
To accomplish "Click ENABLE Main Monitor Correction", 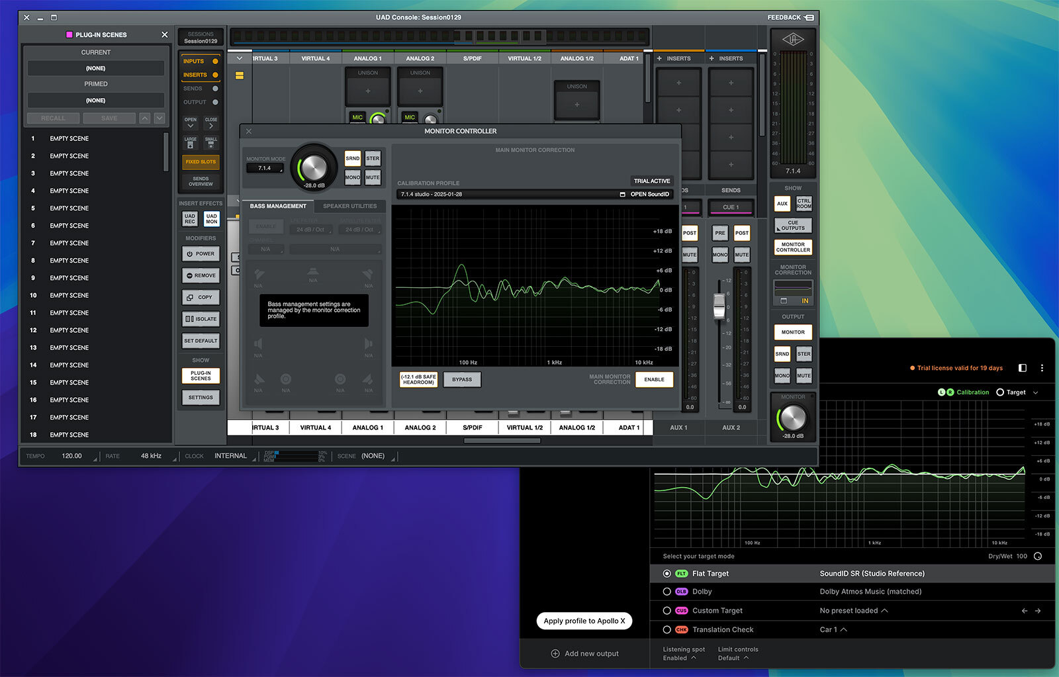I will tap(654, 379).
